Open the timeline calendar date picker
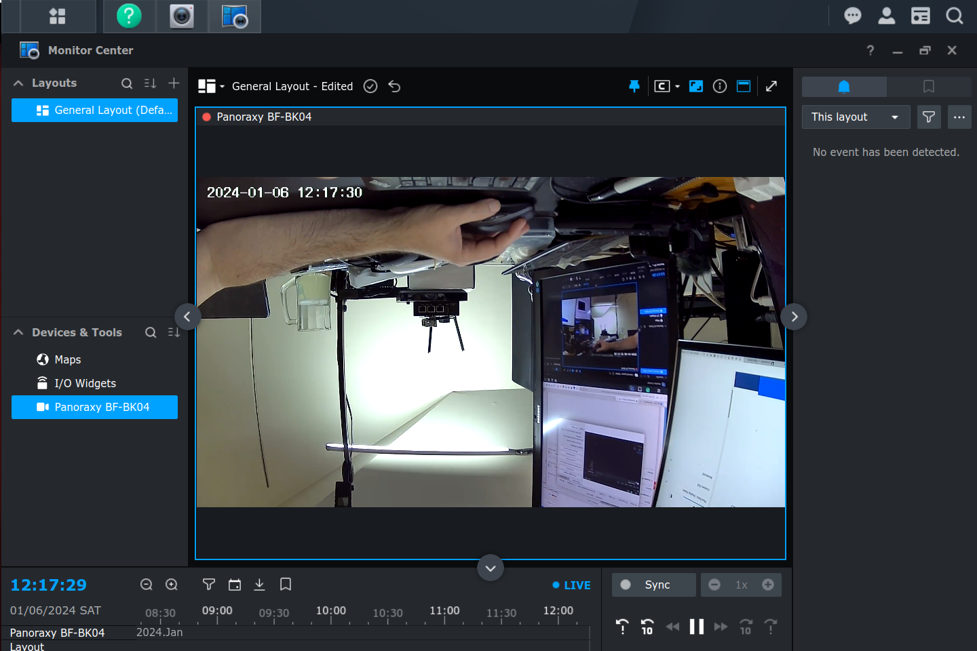 coord(235,585)
